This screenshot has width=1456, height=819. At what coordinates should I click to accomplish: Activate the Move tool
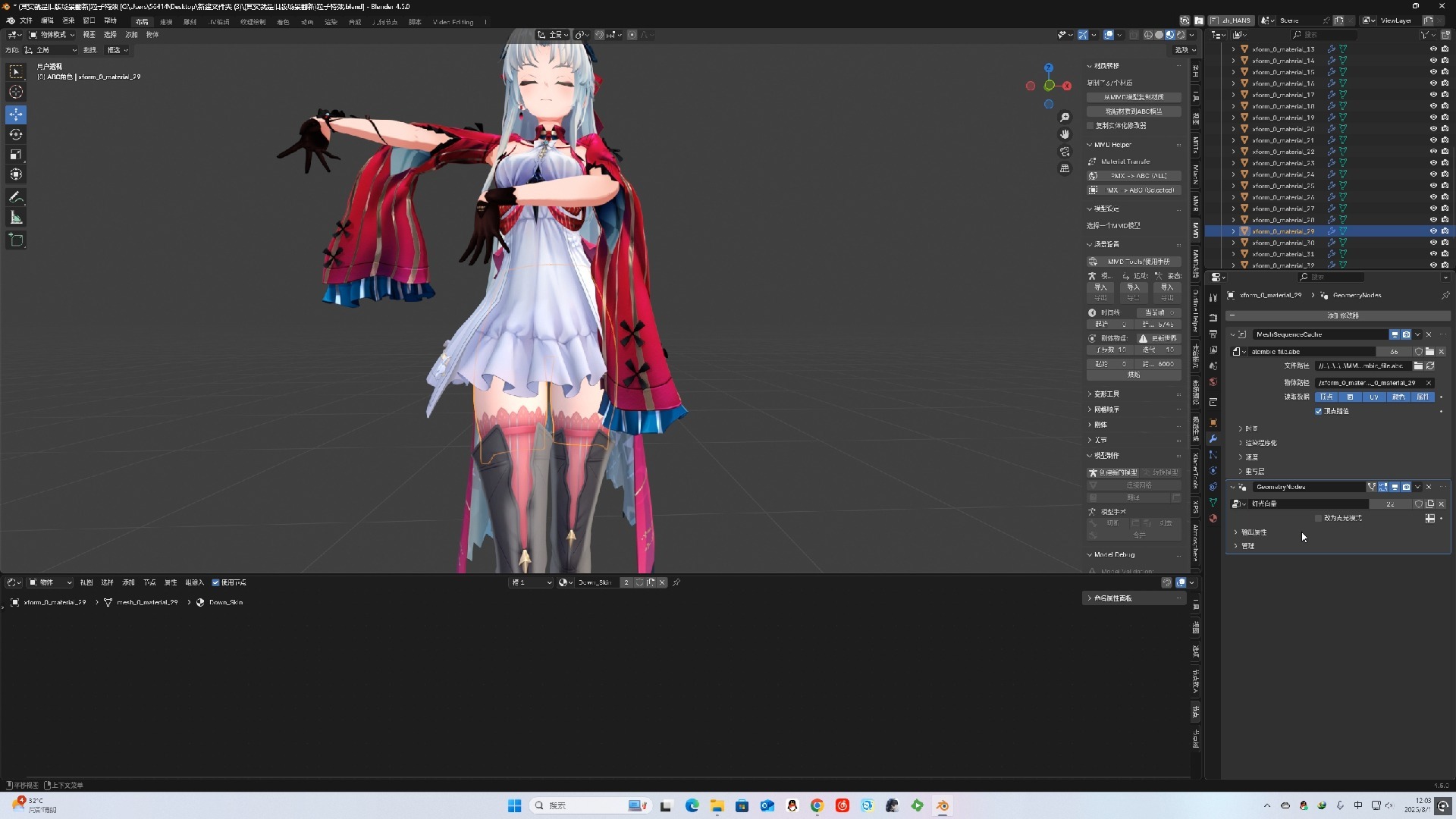[16, 115]
